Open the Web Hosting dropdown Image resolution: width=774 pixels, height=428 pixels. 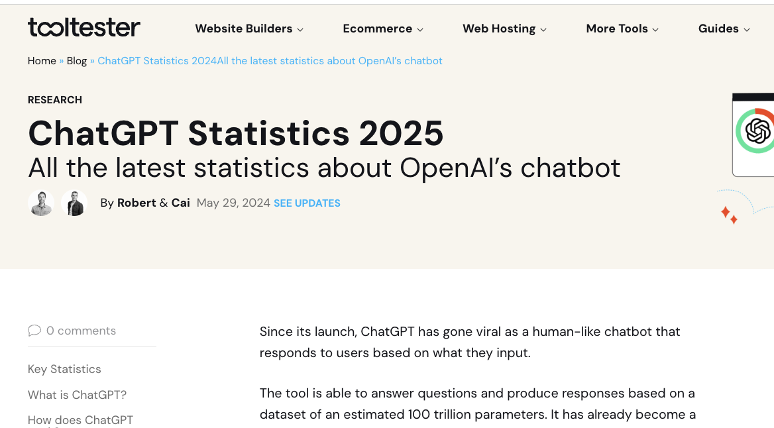tap(498, 28)
